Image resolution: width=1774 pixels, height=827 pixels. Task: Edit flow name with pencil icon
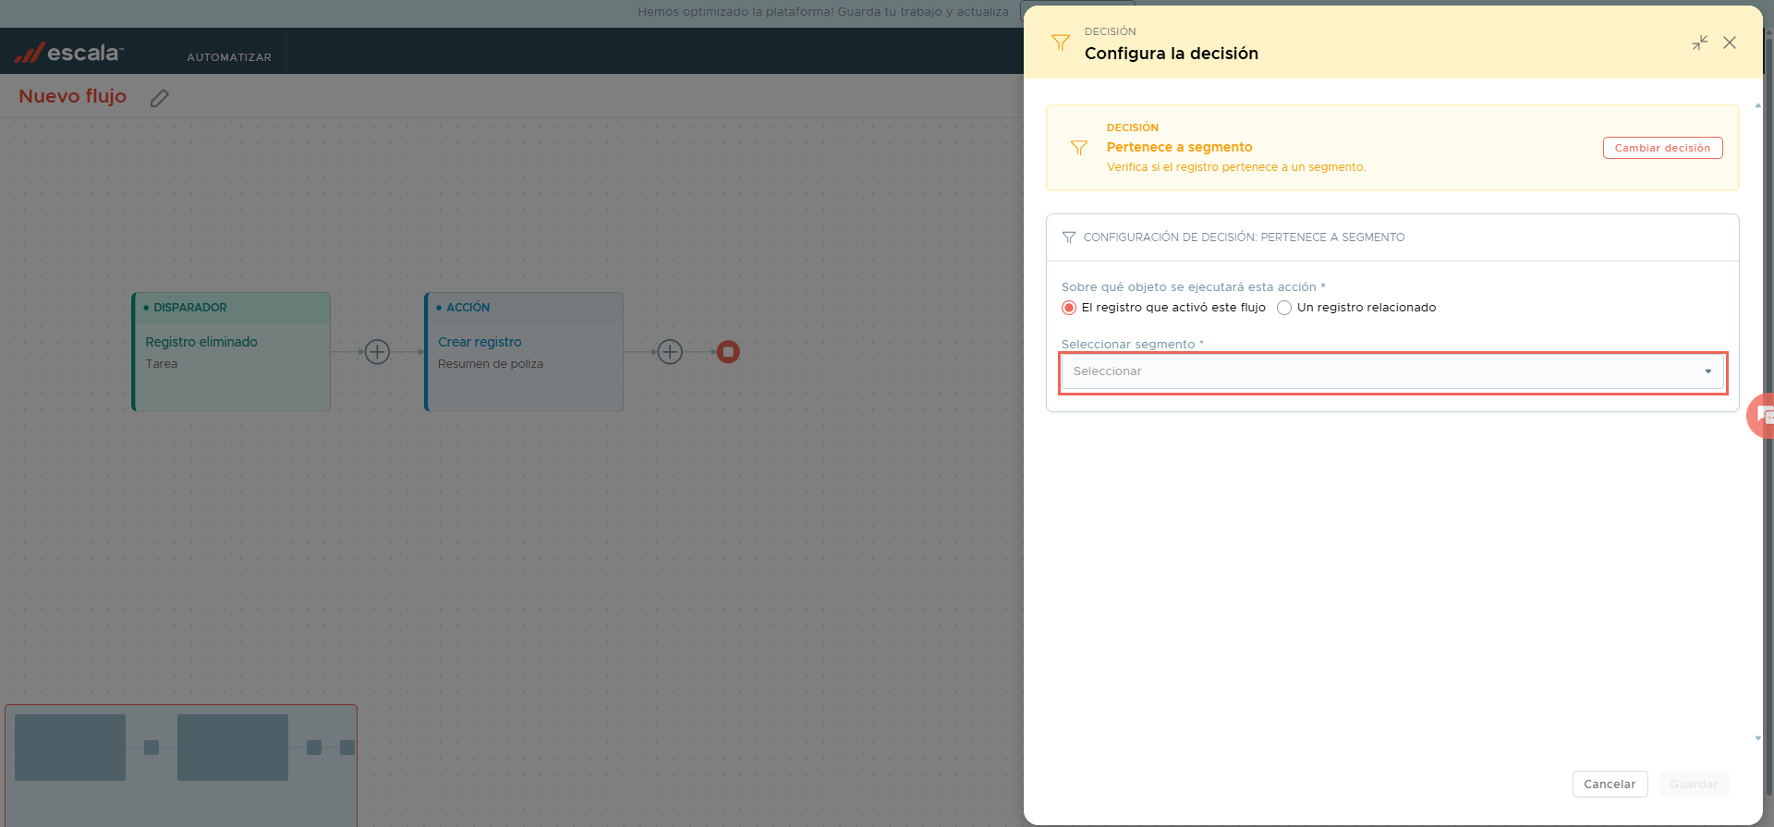(x=160, y=98)
